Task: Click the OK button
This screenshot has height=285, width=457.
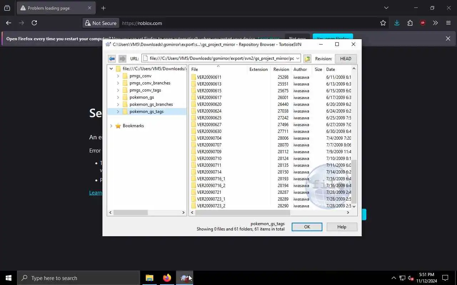Action: 307,227
